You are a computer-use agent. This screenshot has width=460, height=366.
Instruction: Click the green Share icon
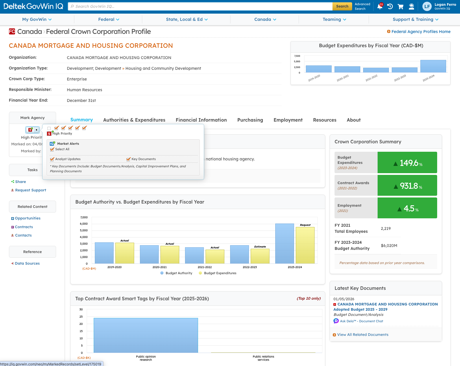[x=13, y=182]
